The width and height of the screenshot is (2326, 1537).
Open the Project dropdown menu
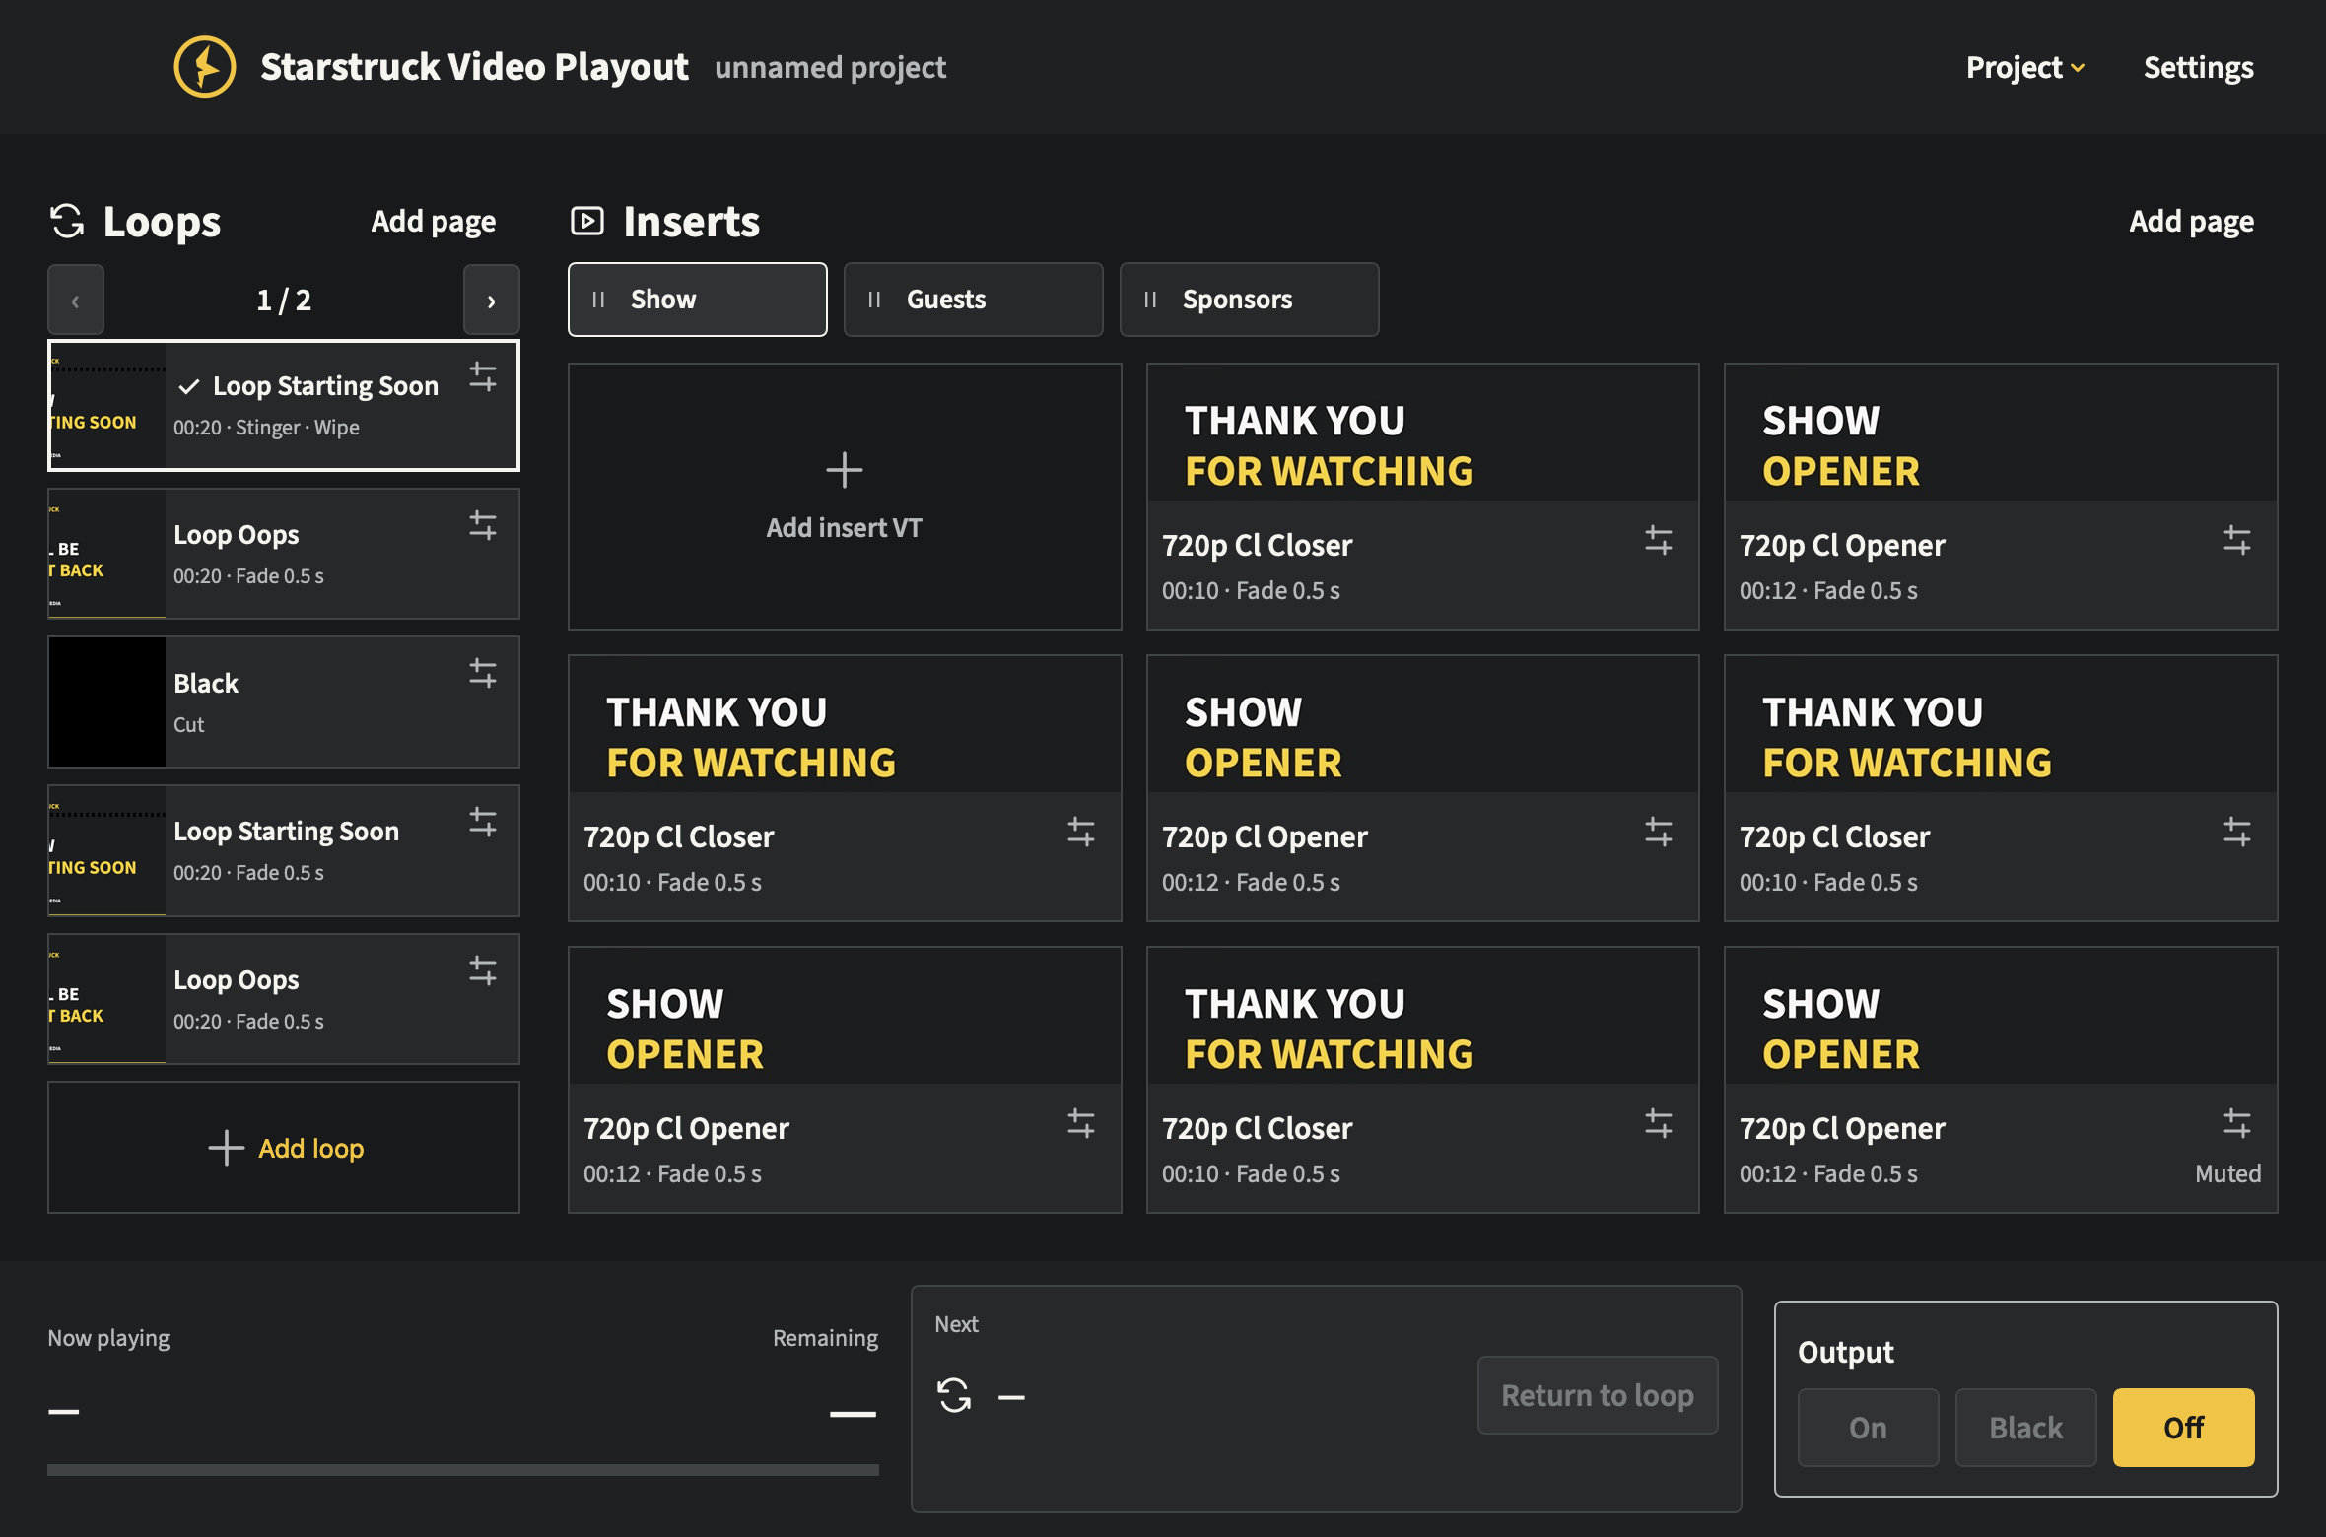pos(2025,67)
